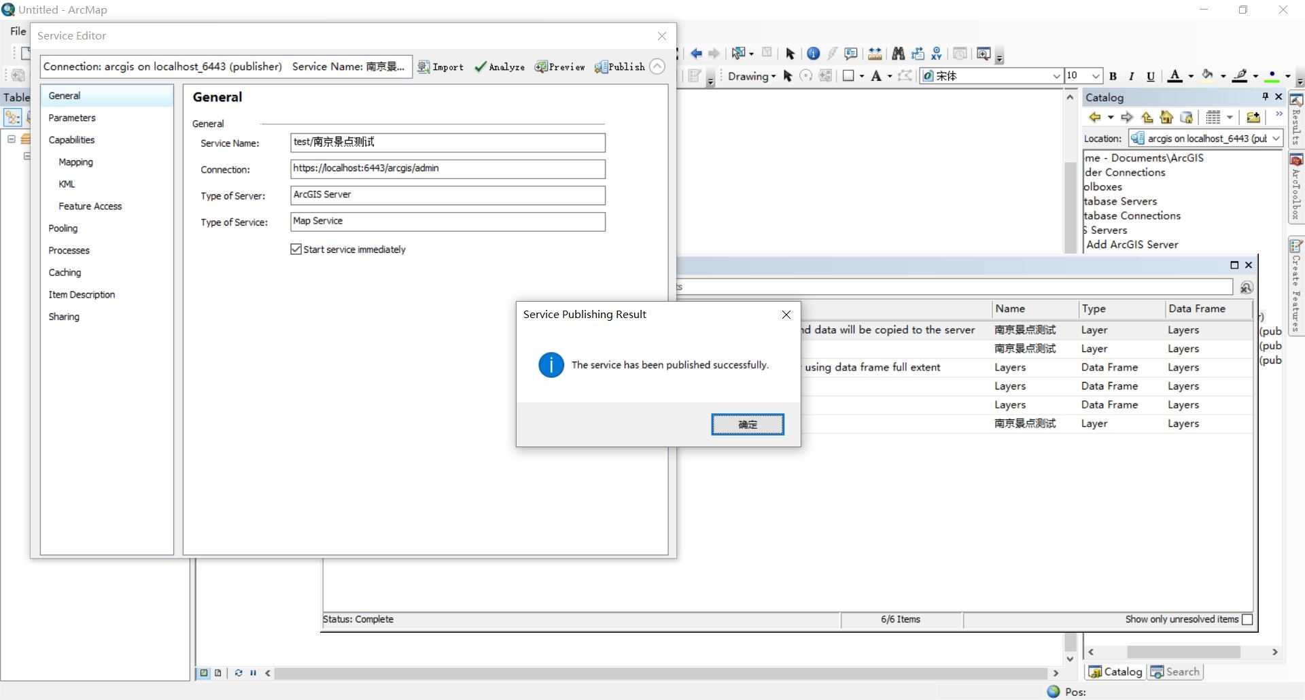Viewport: 1305px width, 700px height.
Task: Open the Results side tab
Action: pyautogui.click(x=1296, y=120)
